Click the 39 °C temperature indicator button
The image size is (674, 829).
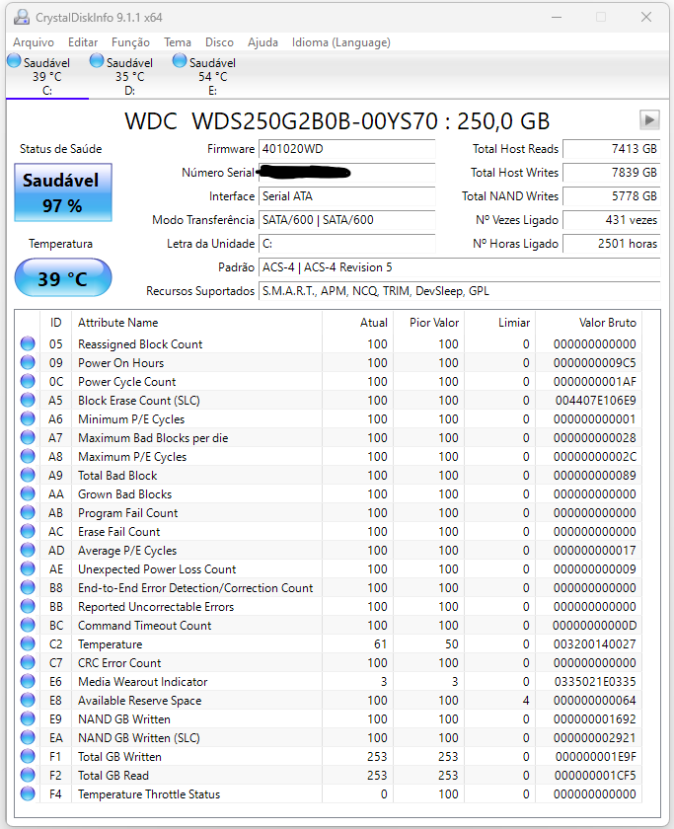click(63, 278)
